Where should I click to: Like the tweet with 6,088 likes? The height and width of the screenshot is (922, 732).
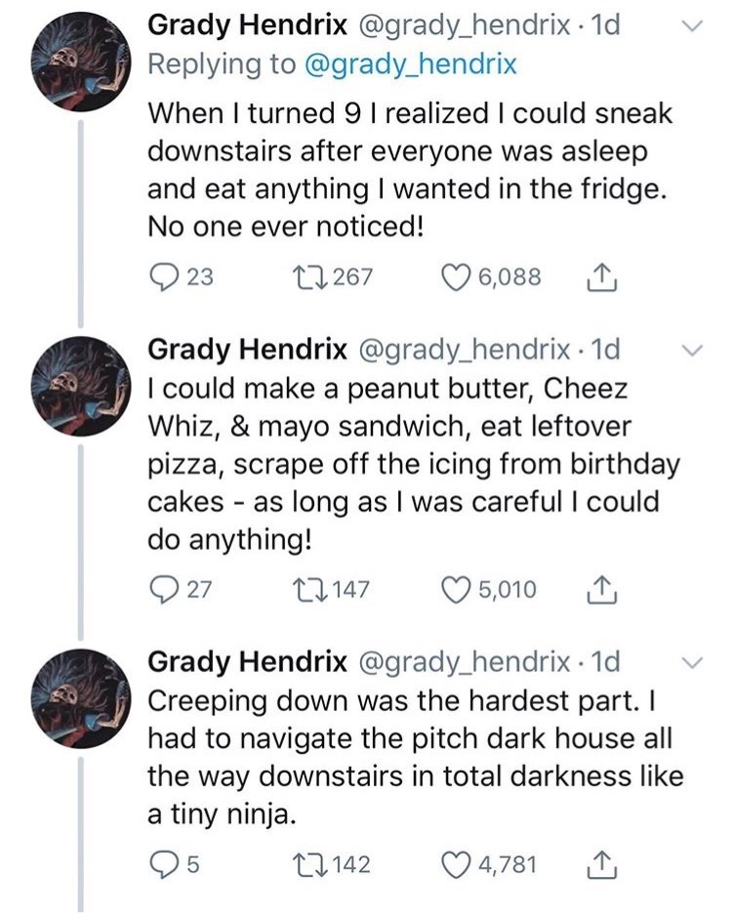[456, 276]
